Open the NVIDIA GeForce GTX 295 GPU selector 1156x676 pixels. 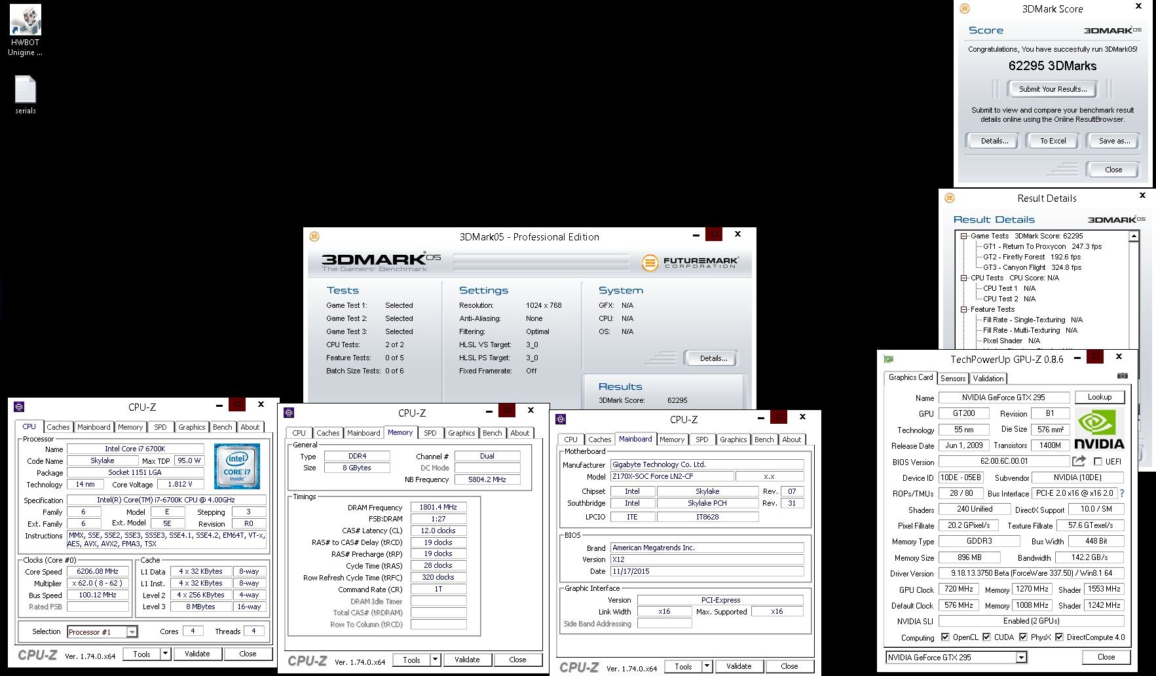[956, 657]
